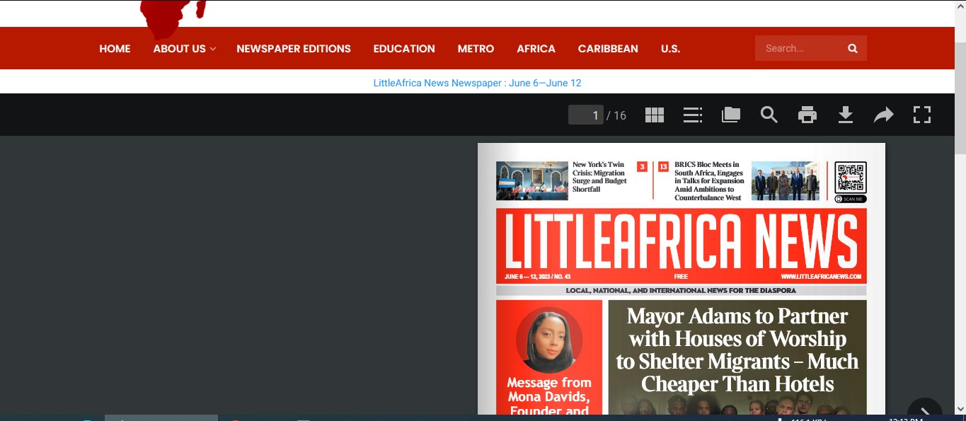Viewport: 966px width, 421px height.
Task: Share the newspaper with arrow icon
Action: point(884,115)
